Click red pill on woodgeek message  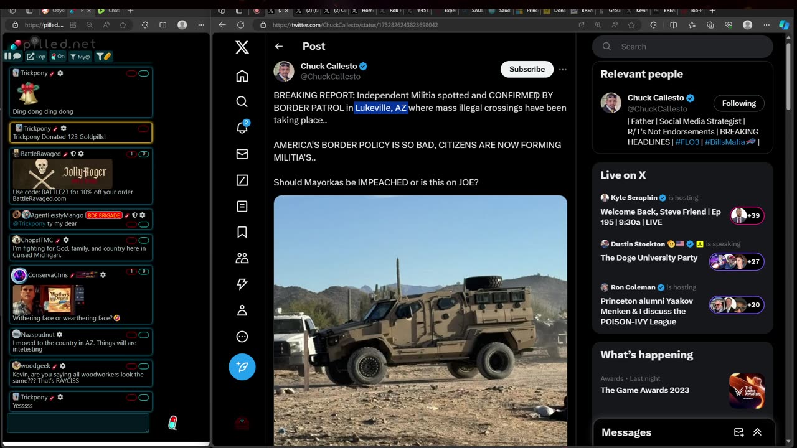point(131,366)
